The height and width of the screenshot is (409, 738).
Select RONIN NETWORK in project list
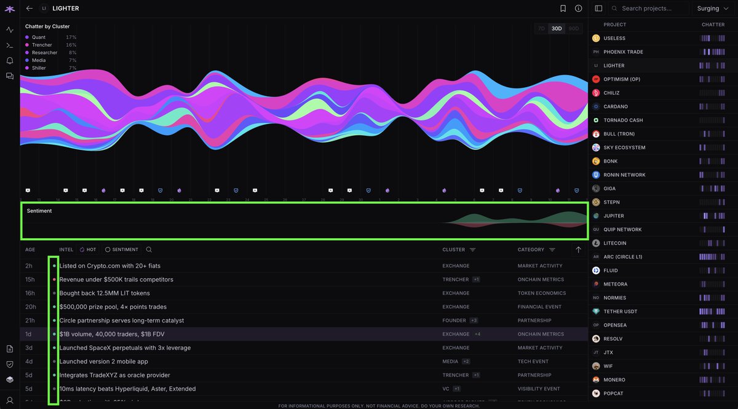[663, 175]
